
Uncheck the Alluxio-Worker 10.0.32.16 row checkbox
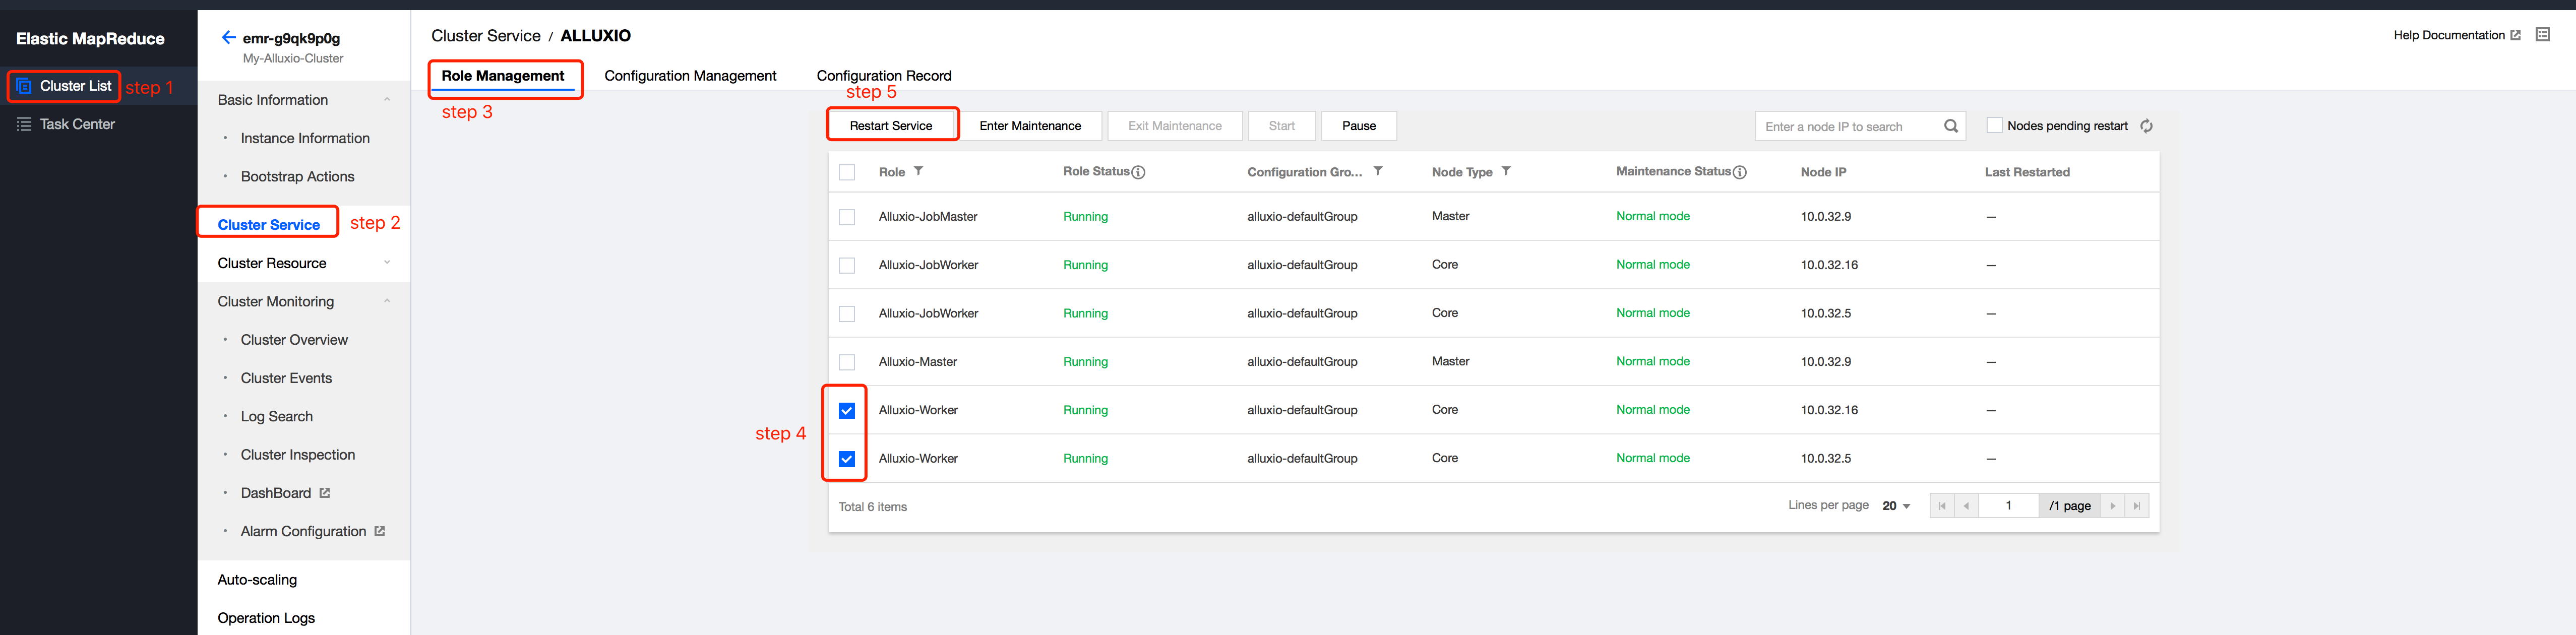[x=847, y=410]
